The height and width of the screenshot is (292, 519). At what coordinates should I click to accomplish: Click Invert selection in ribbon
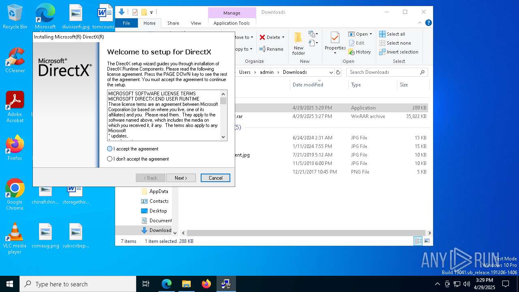(399, 52)
